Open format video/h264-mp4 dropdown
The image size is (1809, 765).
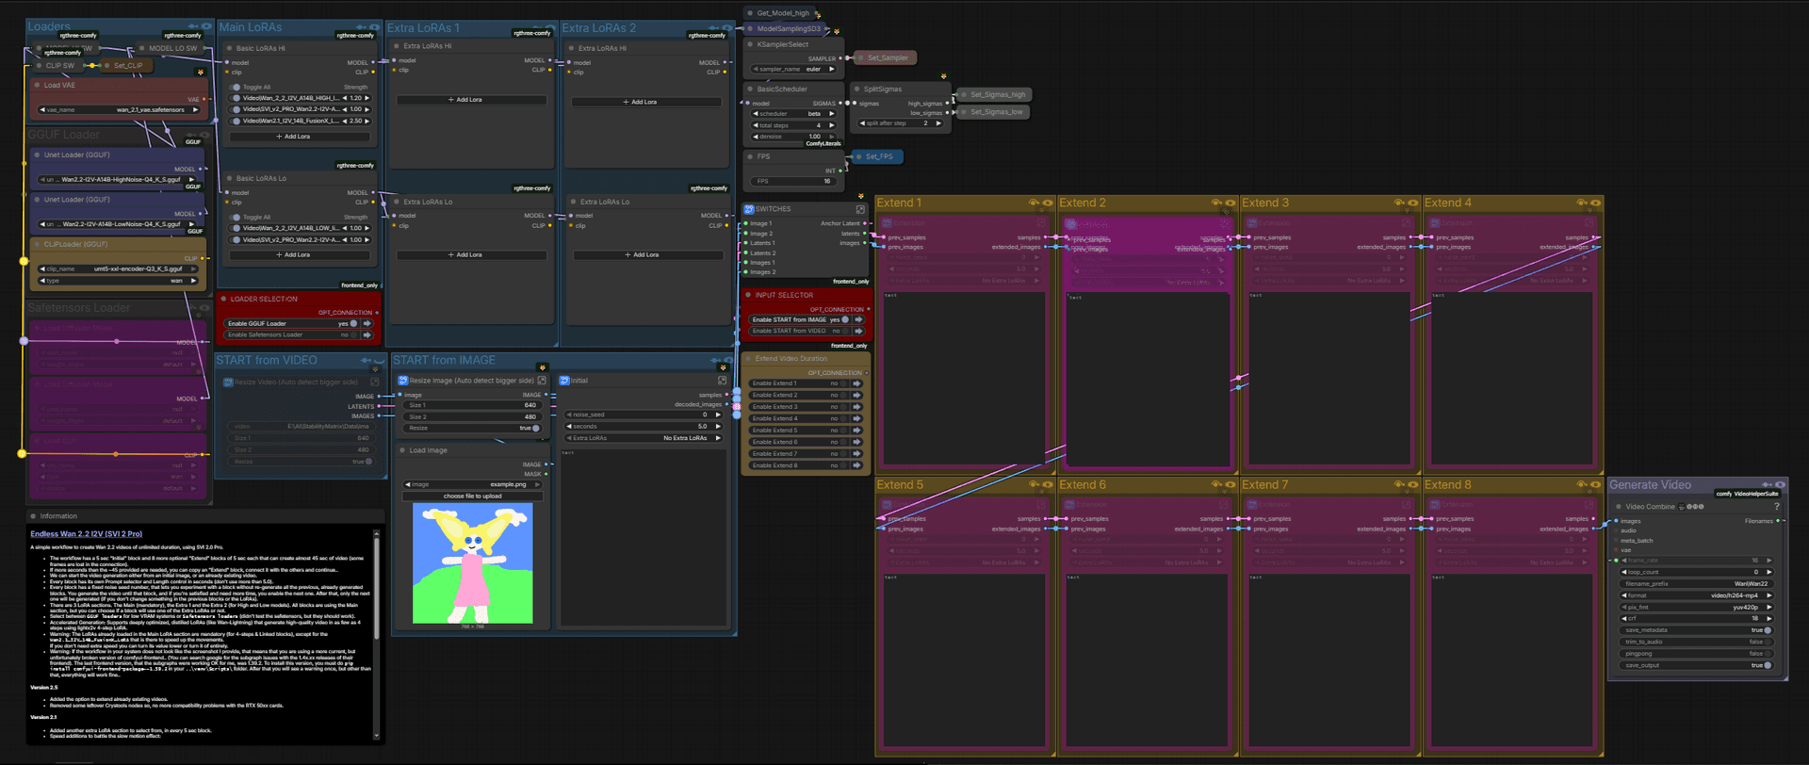(1697, 595)
